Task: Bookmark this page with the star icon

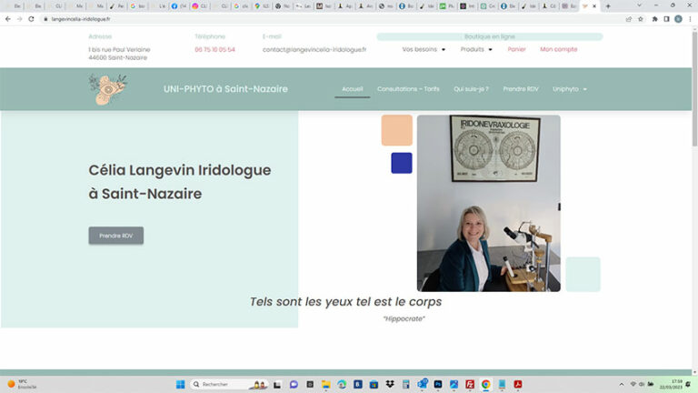Action: point(641,19)
